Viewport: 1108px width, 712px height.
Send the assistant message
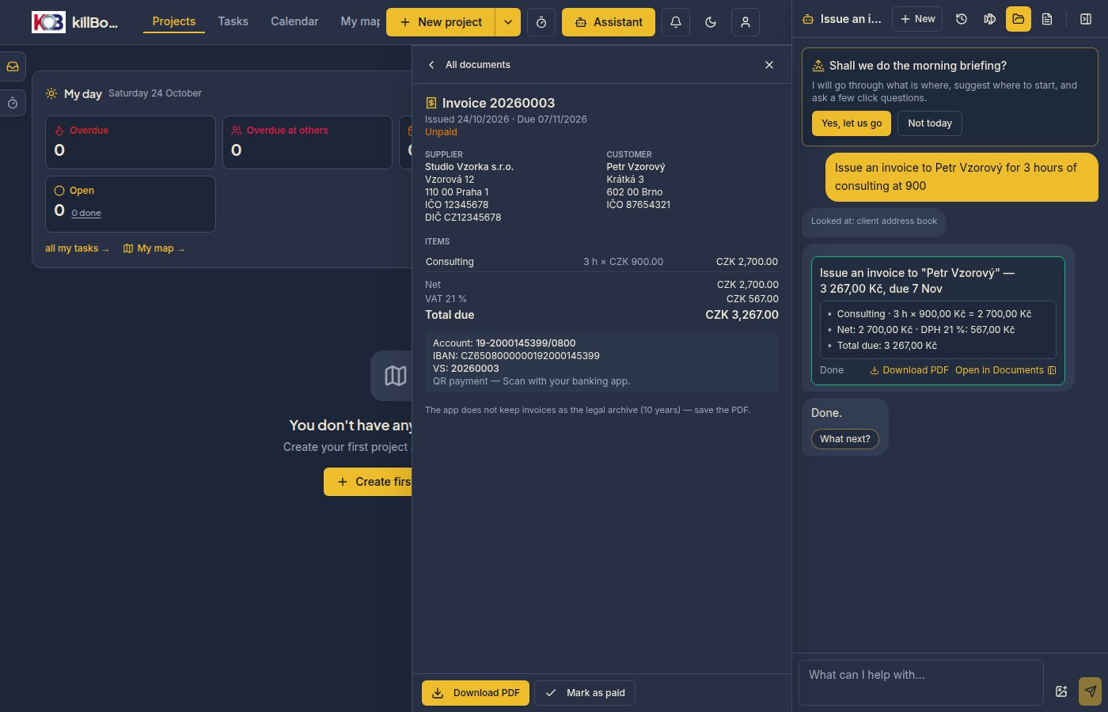tap(1090, 691)
